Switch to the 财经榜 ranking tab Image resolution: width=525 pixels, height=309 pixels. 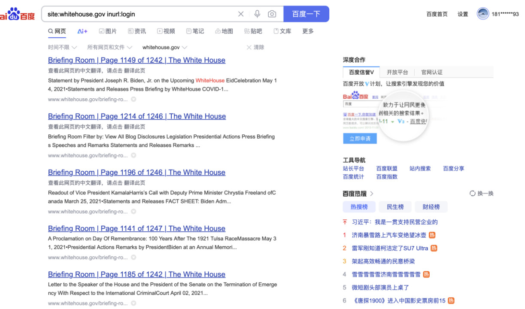pos(431,207)
